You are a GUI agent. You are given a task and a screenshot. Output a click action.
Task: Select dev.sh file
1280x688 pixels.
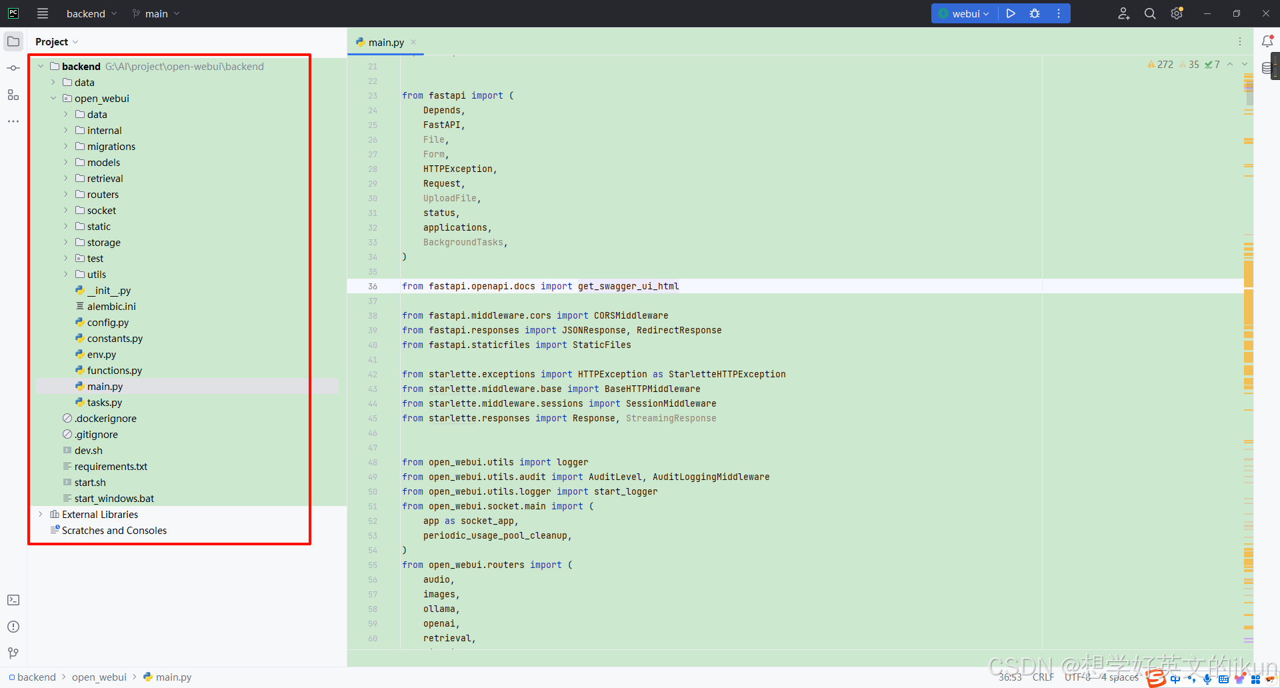point(88,451)
